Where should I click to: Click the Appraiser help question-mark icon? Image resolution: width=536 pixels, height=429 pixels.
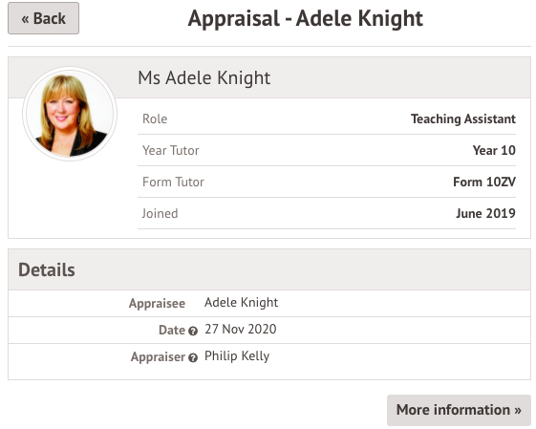(x=193, y=357)
